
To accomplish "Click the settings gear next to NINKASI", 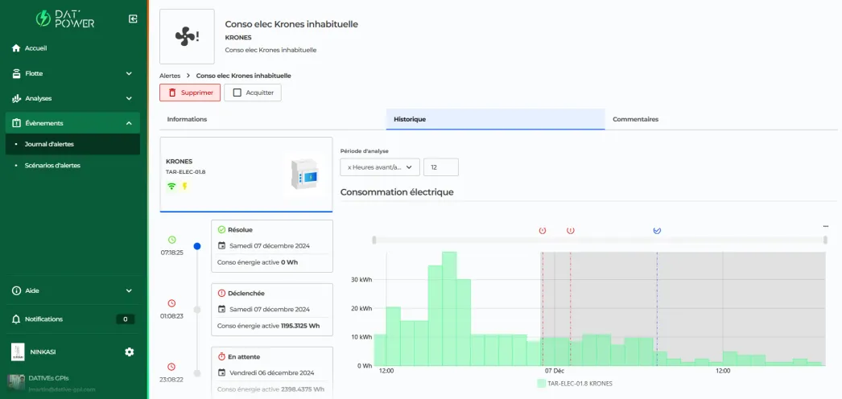I will (x=130, y=352).
